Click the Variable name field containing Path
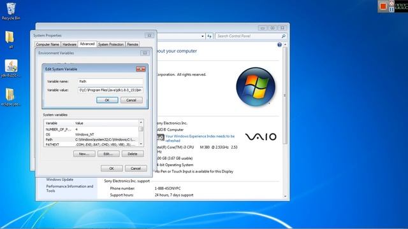 (110, 81)
